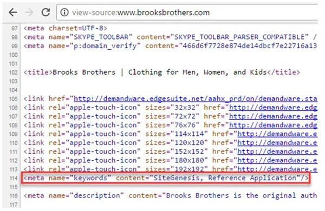Image resolution: width=325 pixels, height=211 pixels.
Task: Click line number 99
Action: pos(14,46)
